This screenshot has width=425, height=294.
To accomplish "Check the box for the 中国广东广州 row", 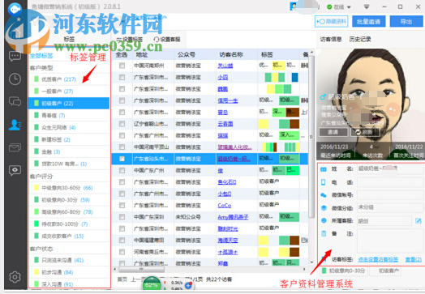I will tap(122, 170).
